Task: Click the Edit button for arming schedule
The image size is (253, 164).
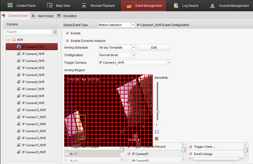Action: coord(154,47)
